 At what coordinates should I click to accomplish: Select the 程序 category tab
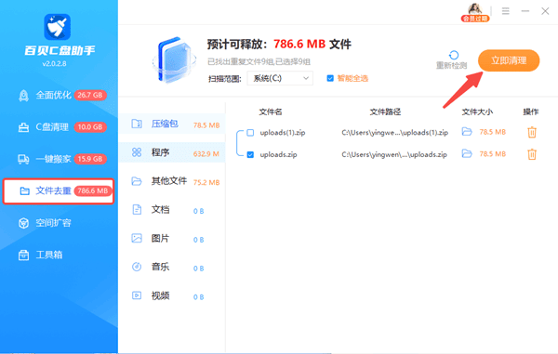pyautogui.click(x=172, y=152)
